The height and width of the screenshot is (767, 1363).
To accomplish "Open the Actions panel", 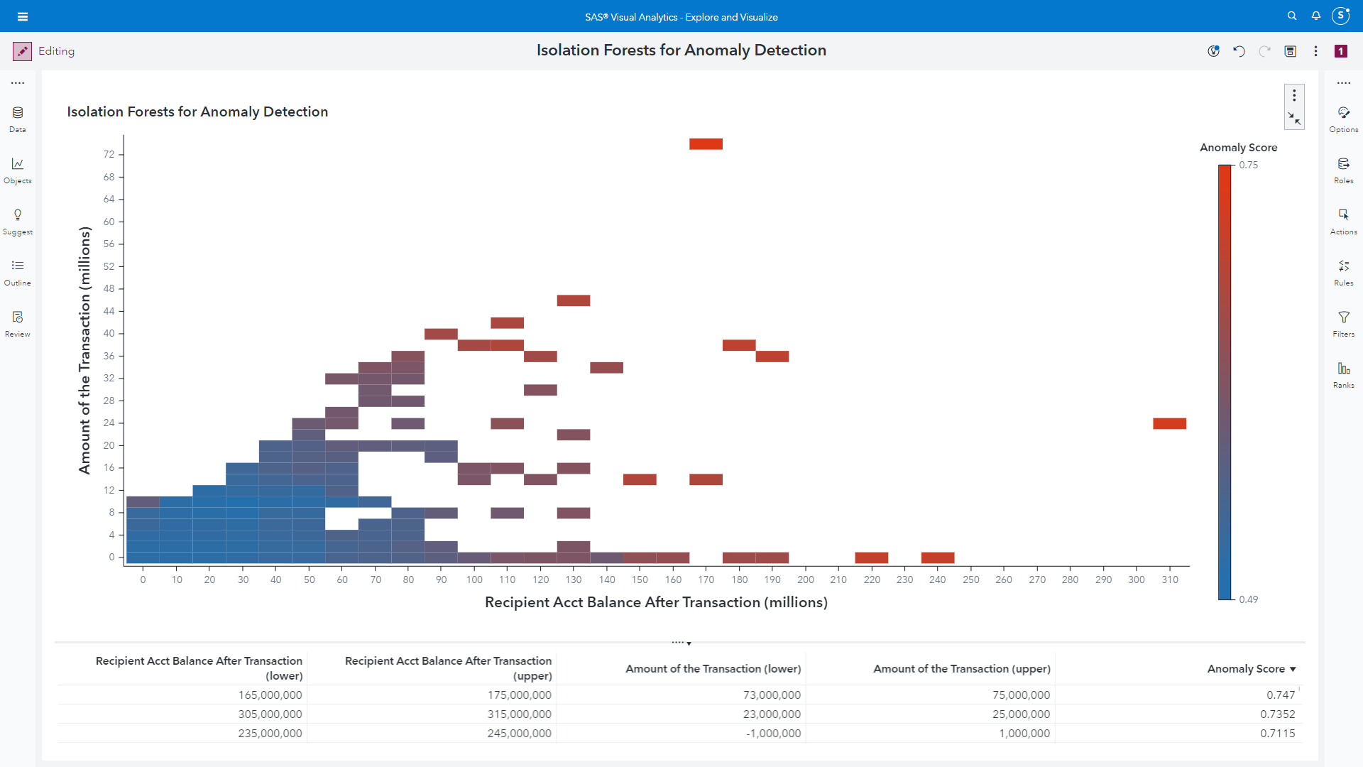I will [x=1343, y=221].
